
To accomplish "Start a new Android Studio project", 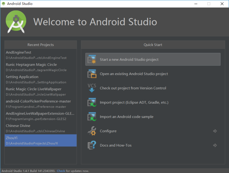I will [153, 59].
